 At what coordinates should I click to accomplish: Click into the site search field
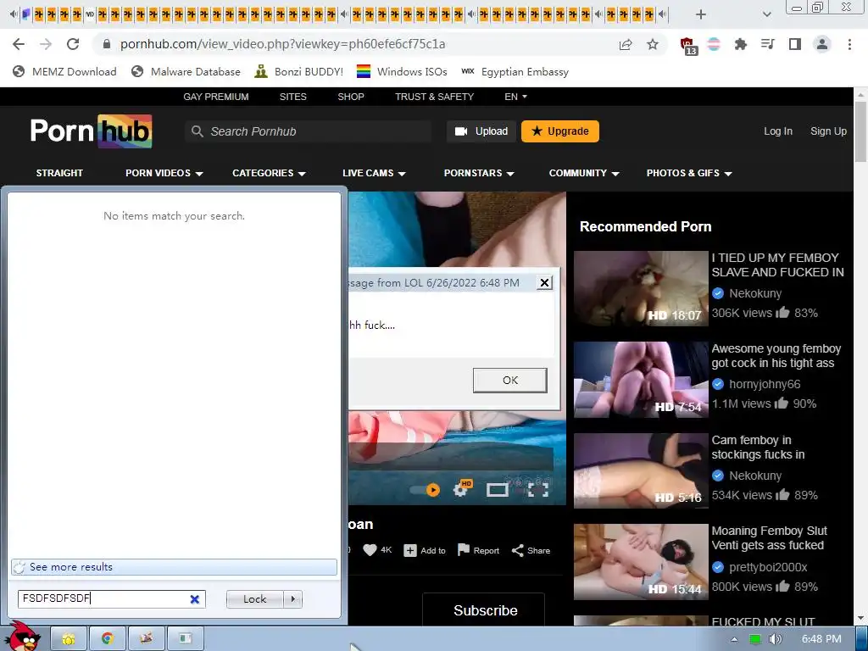click(309, 131)
